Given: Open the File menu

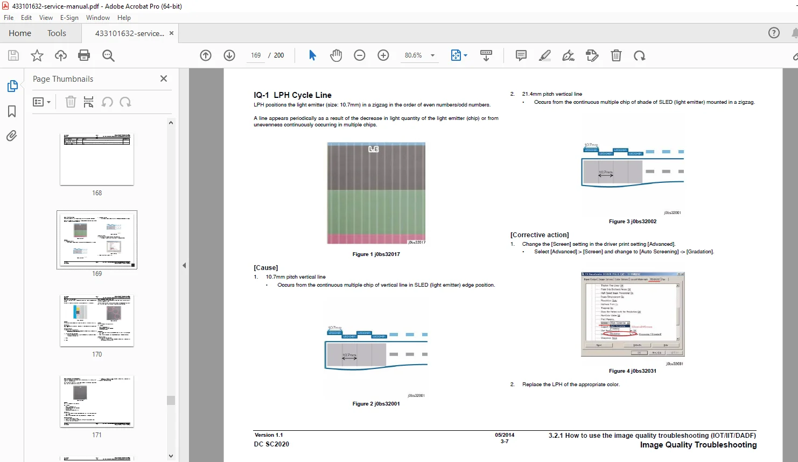Looking at the screenshot, I should pyautogui.click(x=9, y=18).
